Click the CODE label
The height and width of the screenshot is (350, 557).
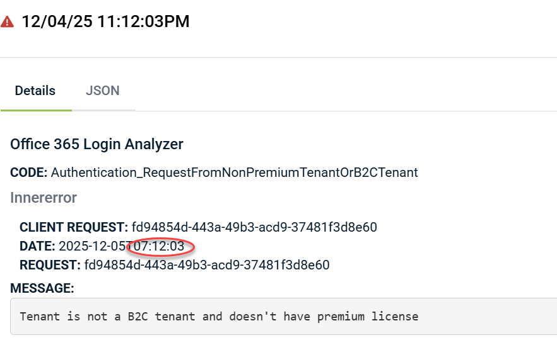28,172
